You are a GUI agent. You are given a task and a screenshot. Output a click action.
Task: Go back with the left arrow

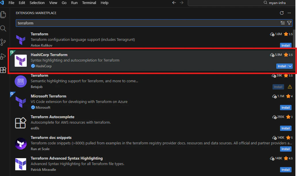[174, 3]
